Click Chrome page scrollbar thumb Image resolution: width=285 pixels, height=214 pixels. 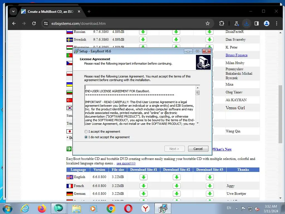(280, 114)
